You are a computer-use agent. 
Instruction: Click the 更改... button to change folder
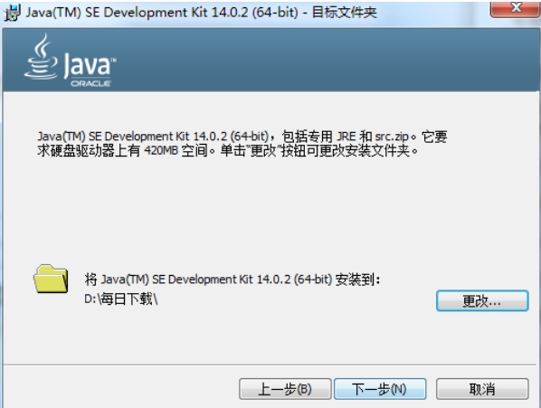pos(482,300)
